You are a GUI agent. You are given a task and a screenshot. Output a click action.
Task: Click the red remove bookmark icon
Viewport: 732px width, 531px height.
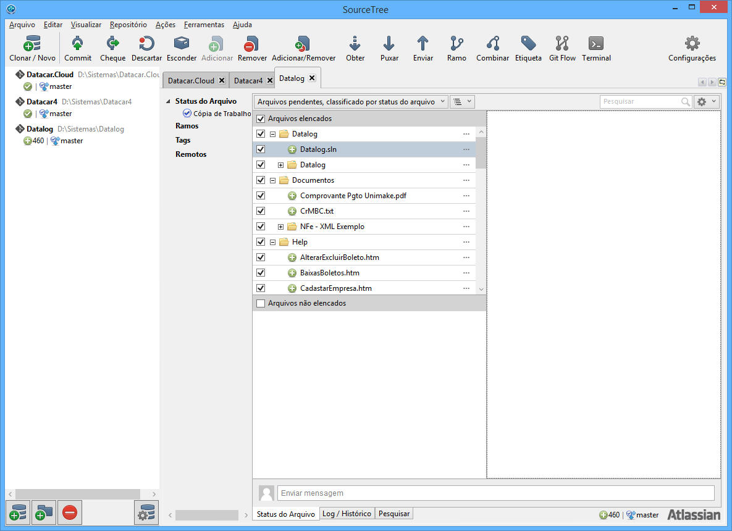(70, 512)
